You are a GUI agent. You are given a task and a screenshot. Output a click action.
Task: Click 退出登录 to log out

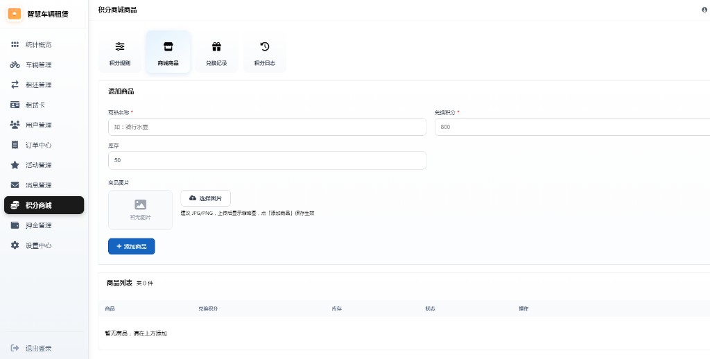(44, 348)
